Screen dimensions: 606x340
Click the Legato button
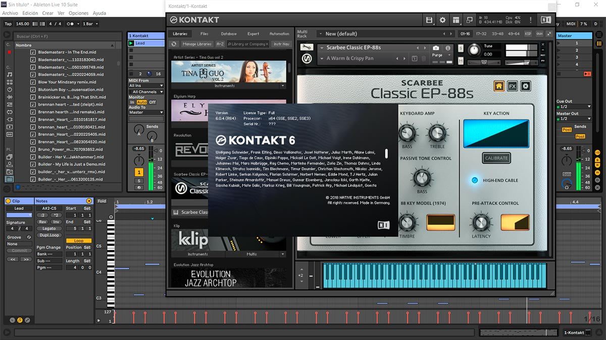[x=49, y=228]
